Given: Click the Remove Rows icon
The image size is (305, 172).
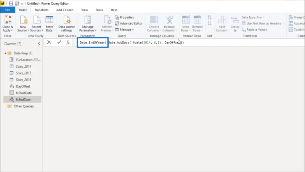Looking at the screenshot, I should (197, 20).
